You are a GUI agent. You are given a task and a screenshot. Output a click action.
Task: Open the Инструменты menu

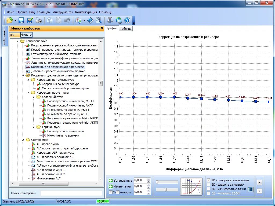click(x=63, y=12)
